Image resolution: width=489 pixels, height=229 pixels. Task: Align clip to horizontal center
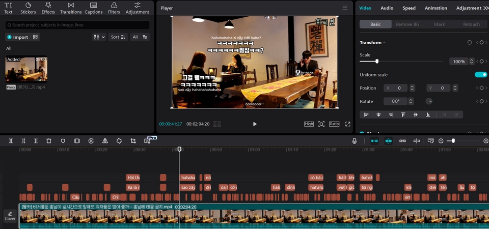click(378, 114)
